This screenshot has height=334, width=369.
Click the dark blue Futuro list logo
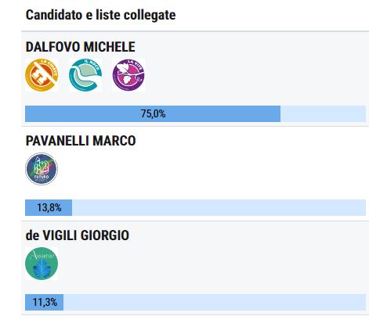click(x=42, y=169)
